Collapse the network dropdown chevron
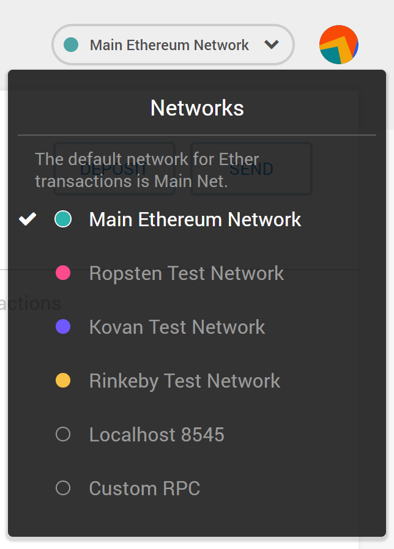394x549 pixels. 272,45
